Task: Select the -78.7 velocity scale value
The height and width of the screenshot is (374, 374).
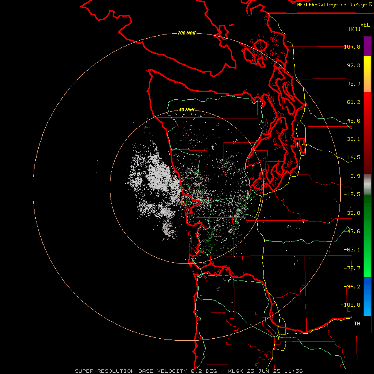Action: click(352, 268)
